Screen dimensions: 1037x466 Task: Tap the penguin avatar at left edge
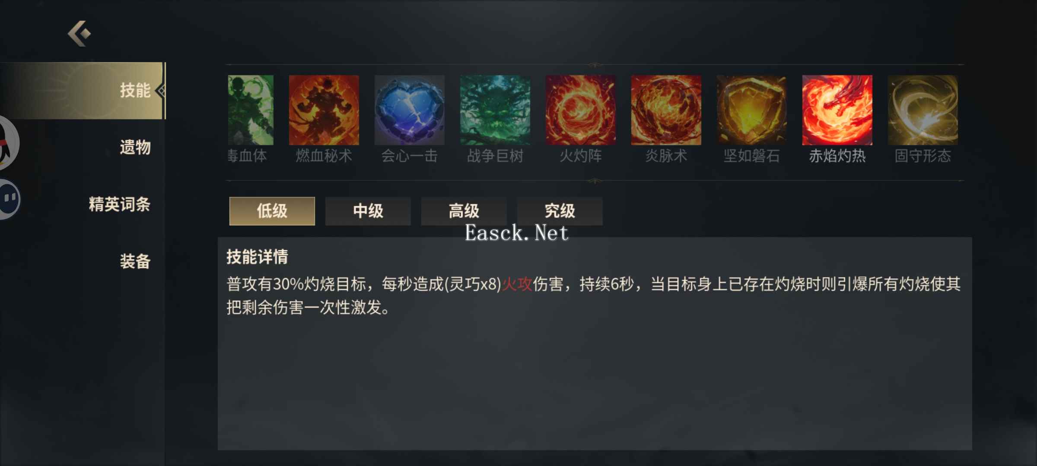9,142
